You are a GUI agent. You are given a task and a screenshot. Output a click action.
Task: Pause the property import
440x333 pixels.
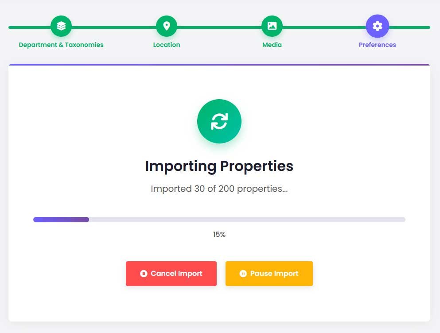point(269,274)
